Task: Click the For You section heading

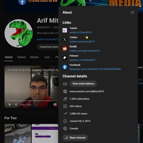Action: tap(10, 118)
